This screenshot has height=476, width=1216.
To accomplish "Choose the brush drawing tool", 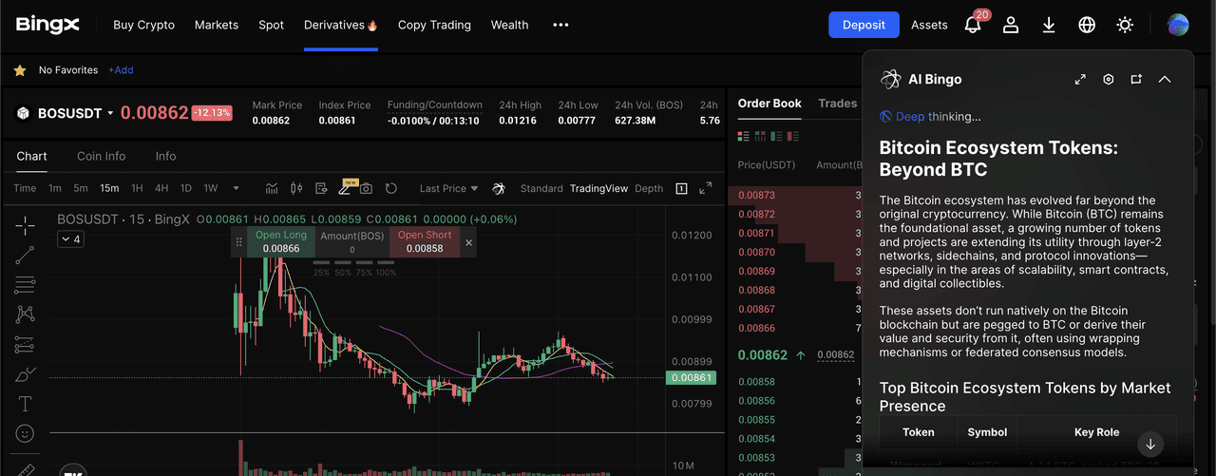I will 26,374.
